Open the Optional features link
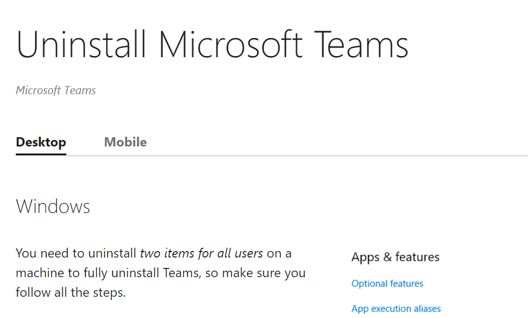Image resolution: width=528 pixels, height=318 pixels. pyautogui.click(x=387, y=284)
